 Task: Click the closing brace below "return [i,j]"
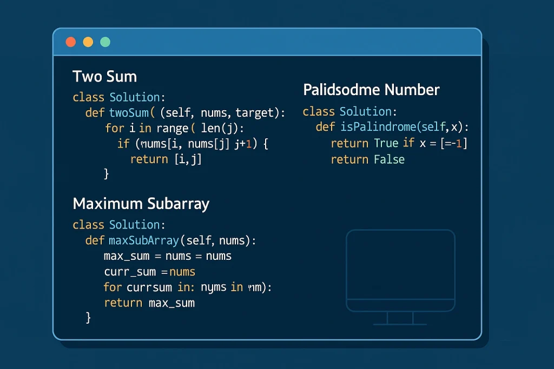pos(106,173)
